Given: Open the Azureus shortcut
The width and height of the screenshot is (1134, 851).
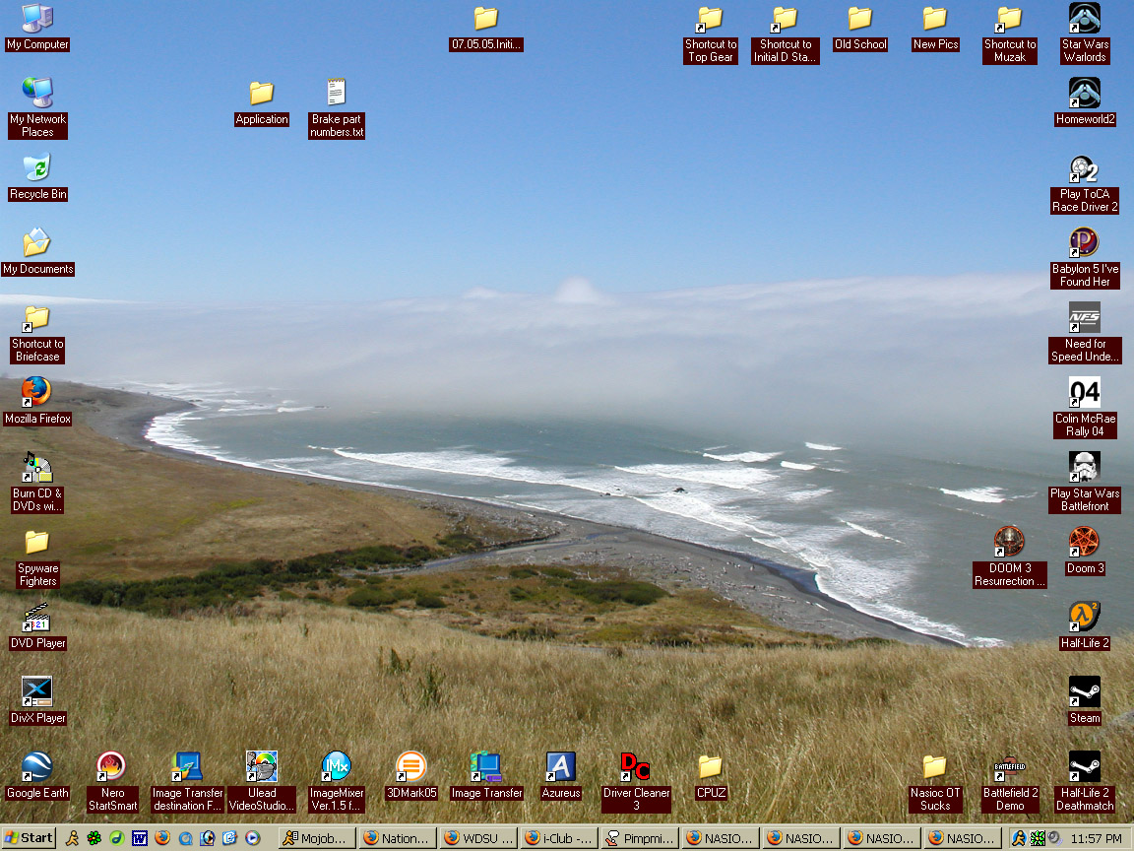Looking at the screenshot, I should click(560, 767).
